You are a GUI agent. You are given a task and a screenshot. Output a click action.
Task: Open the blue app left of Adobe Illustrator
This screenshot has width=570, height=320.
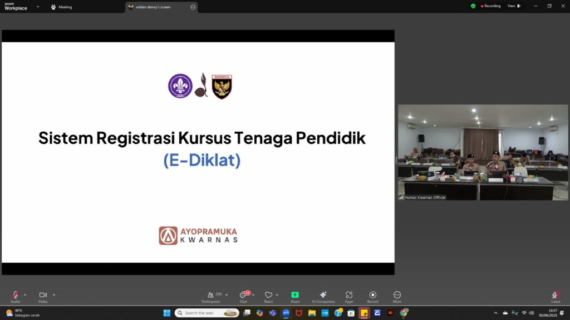click(377, 313)
